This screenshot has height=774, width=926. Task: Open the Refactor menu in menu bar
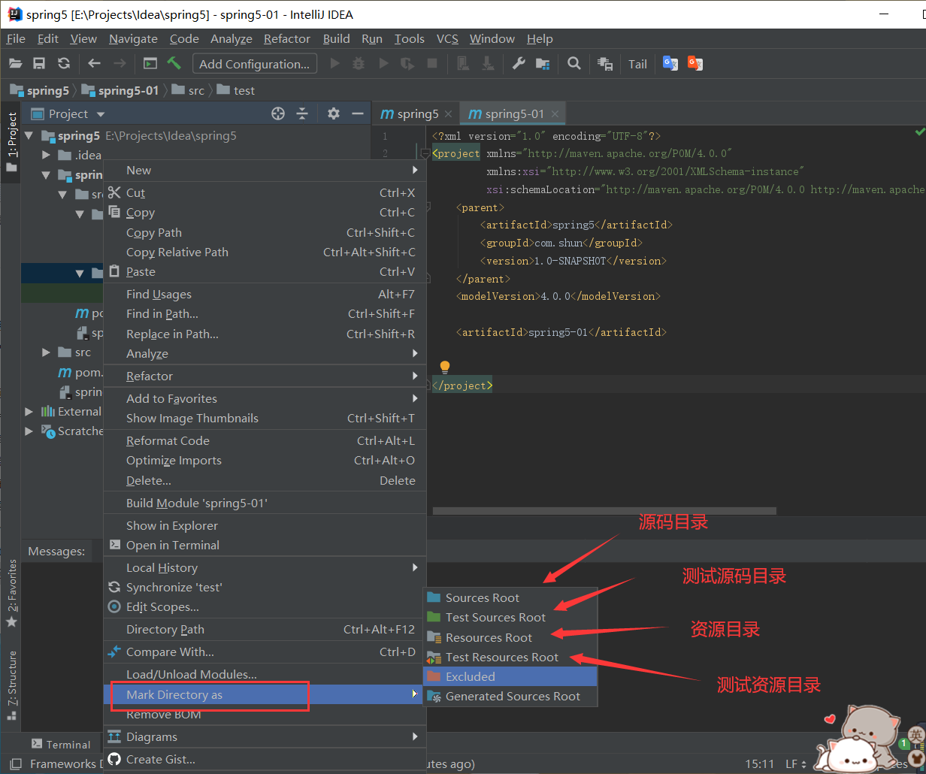click(x=286, y=38)
